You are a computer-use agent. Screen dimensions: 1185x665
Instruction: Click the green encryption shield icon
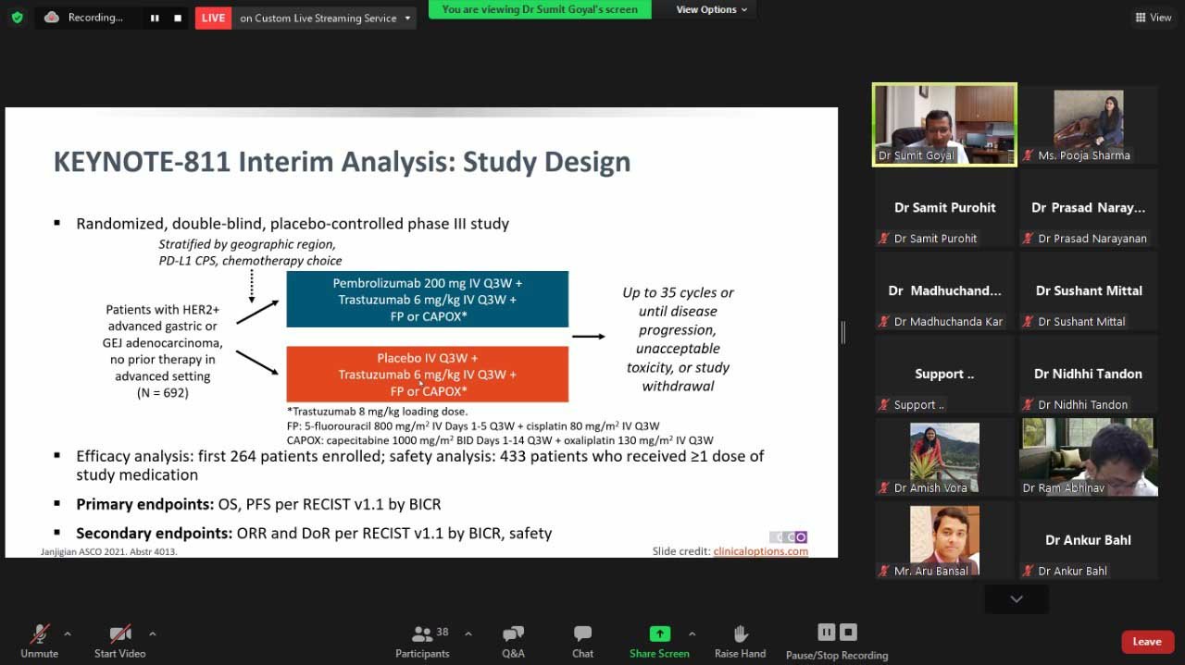[x=17, y=18]
